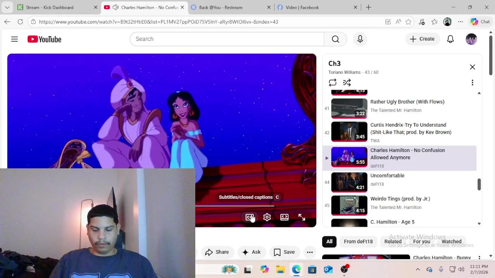Open tab actions menu arrow

[x=7, y=7]
